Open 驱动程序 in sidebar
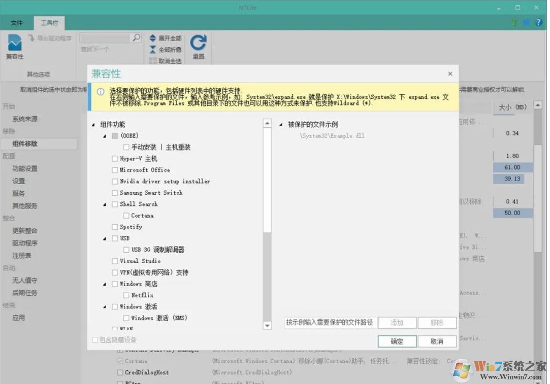550x384 pixels. pyautogui.click(x=25, y=243)
